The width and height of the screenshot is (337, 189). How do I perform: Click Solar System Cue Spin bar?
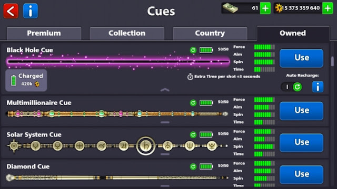point(264,146)
